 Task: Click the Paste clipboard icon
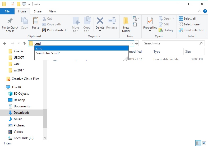coord(36,21)
